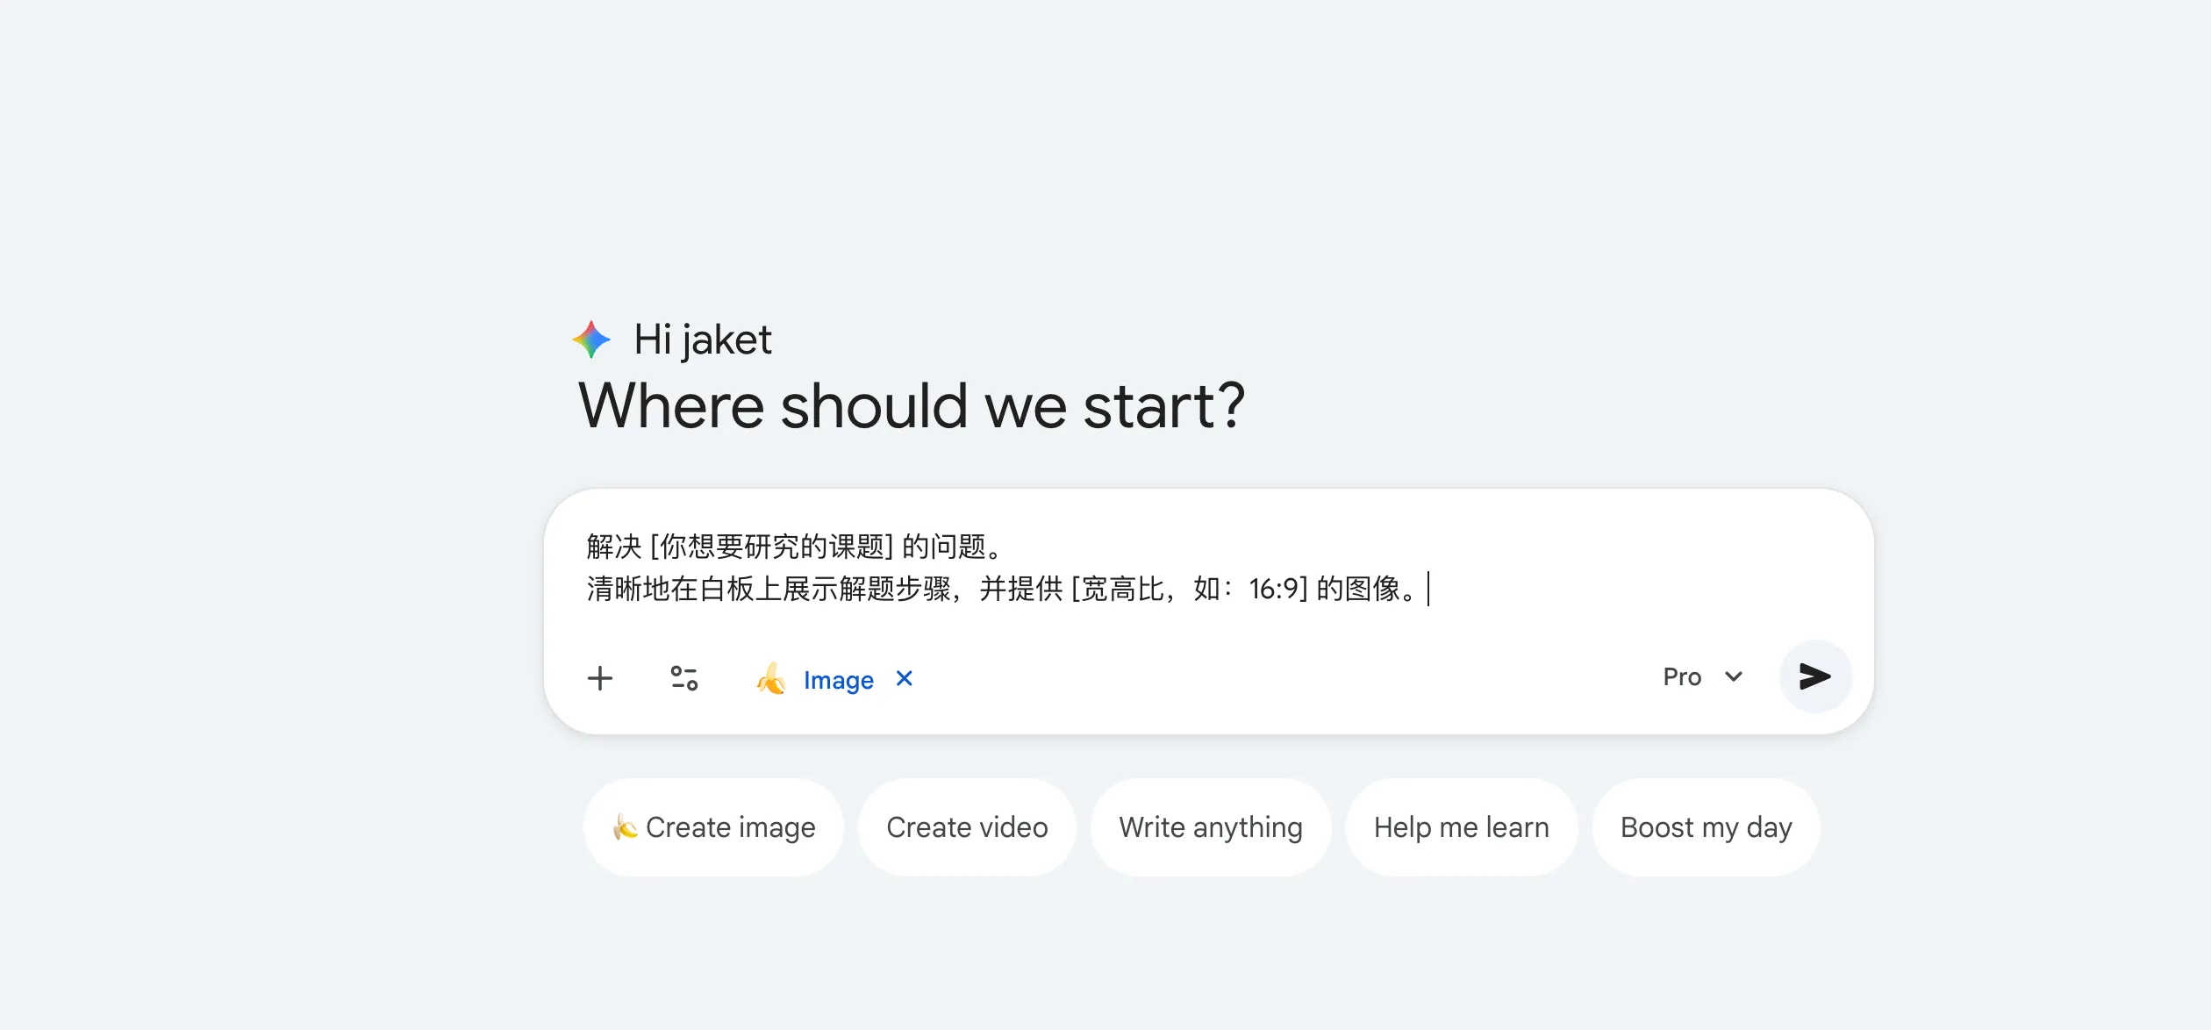
Task: Click the Help me learn suggestion
Action: pos(1461,826)
